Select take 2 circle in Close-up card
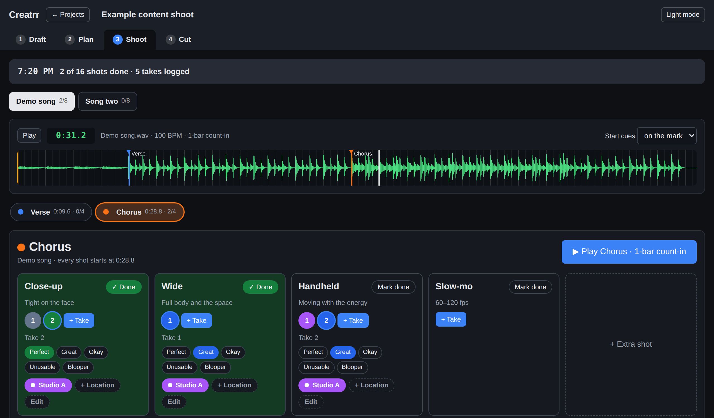 point(52,320)
